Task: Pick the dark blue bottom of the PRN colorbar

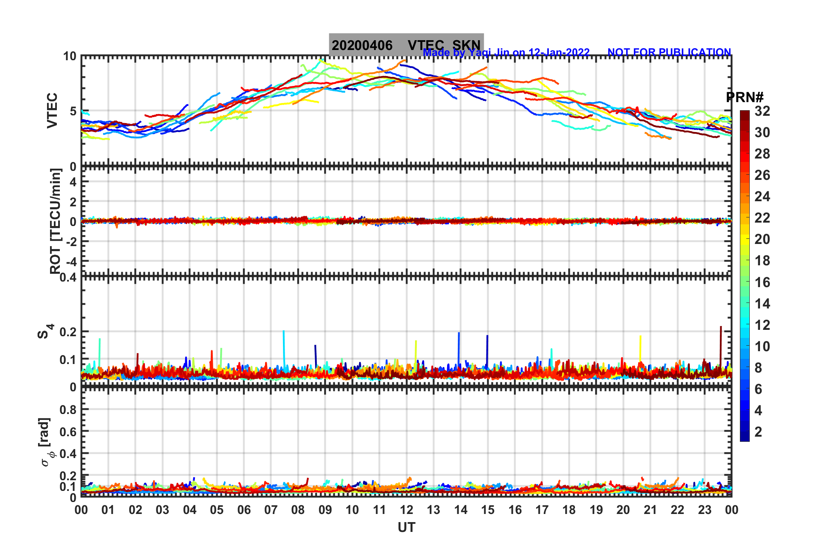Action: 745,437
